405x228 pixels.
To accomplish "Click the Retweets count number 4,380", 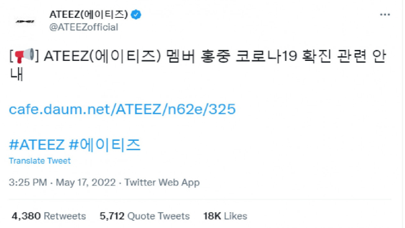I will [x=26, y=216].
